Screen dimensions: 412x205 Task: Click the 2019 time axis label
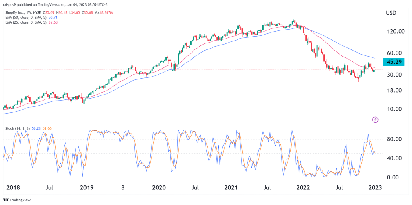point(87,188)
